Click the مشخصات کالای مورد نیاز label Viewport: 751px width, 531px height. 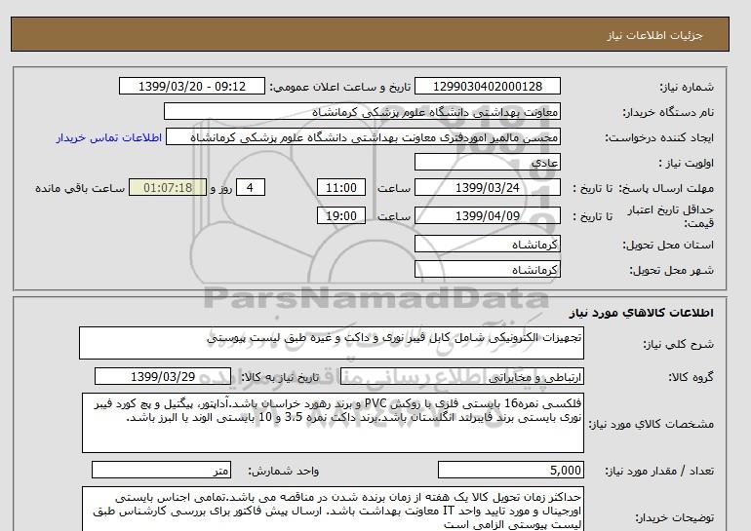[x=652, y=424]
